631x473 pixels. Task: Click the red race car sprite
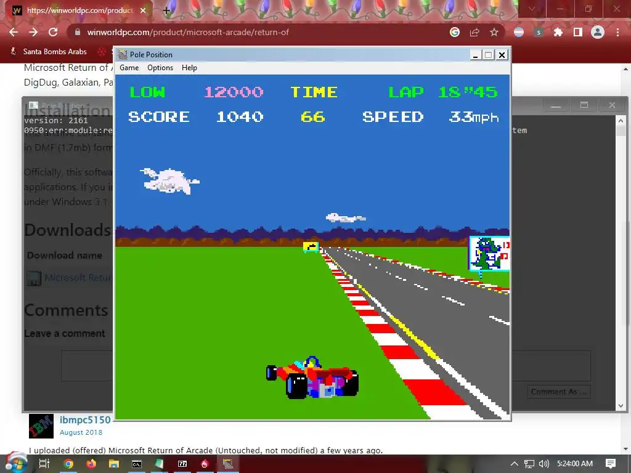[312, 378]
